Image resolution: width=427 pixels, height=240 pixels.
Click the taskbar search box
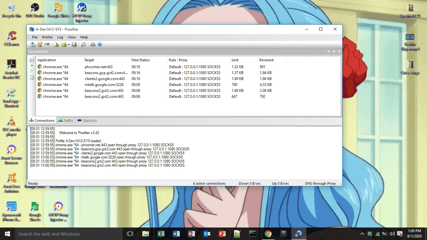69,234
